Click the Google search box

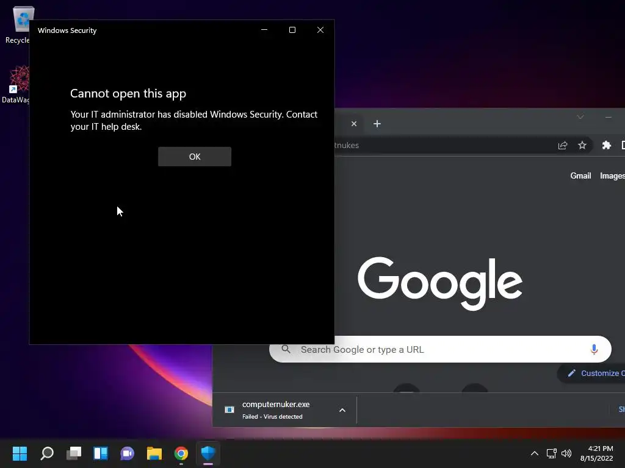440,349
